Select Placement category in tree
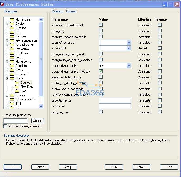181x177 pixels. tap(22, 74)
